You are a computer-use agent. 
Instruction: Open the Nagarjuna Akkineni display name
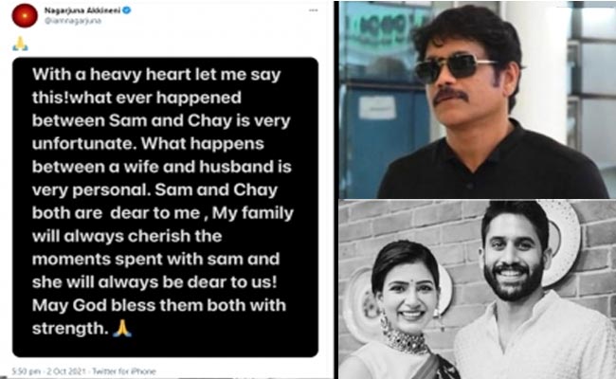click(x=82, y=10)
